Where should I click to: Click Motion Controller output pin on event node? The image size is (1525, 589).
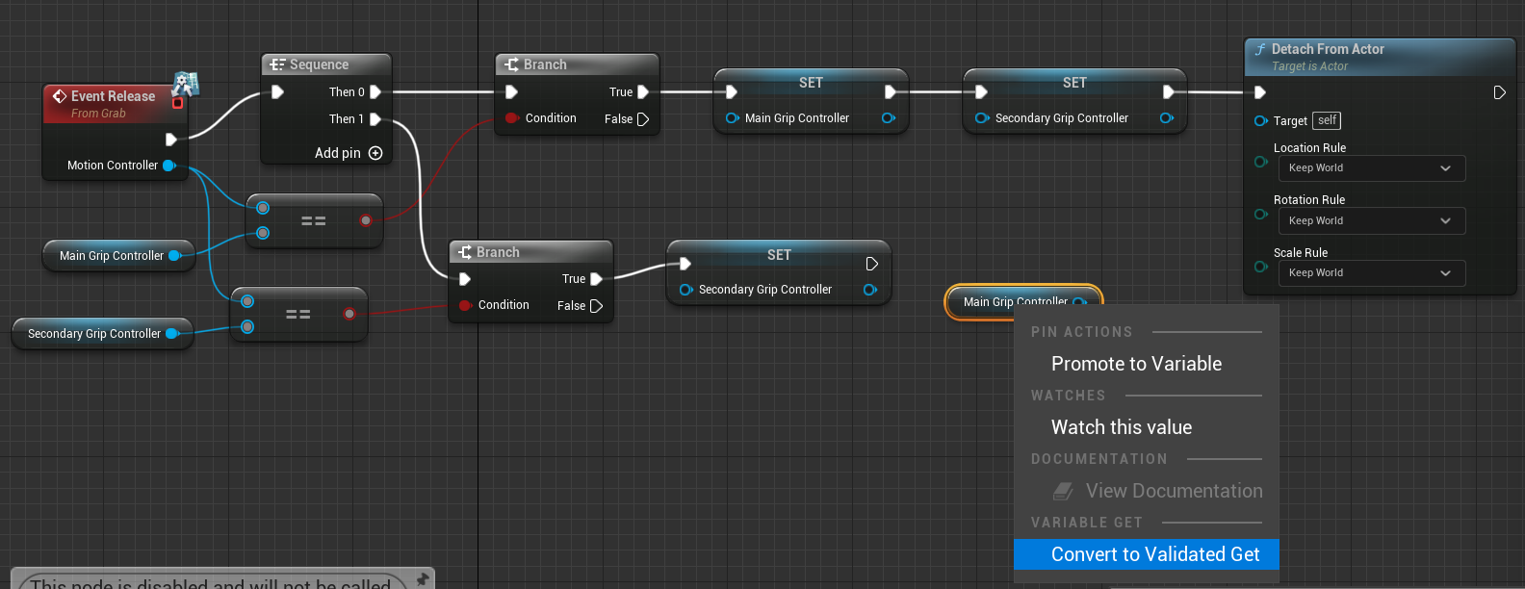click(169, 166)
